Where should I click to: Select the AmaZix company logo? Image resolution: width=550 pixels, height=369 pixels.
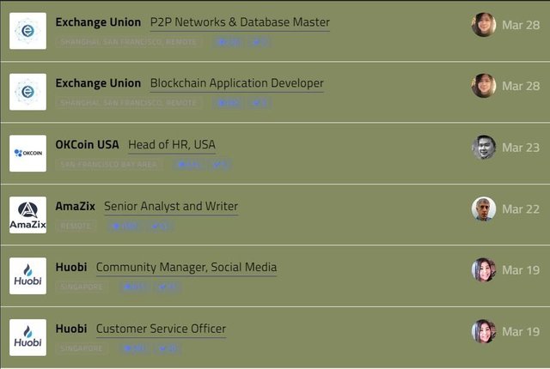(27, 215)
